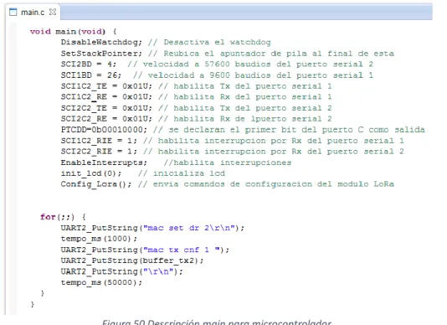This screenshot has height=325, width=447.
Task: Click the SCI1BD = 26 assignment
Action: point(91,75)
